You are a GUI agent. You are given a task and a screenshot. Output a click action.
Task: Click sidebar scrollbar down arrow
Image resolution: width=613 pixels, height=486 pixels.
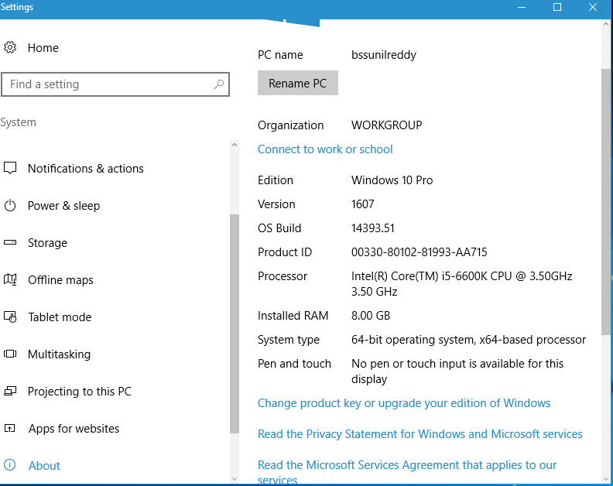pyautogui.click(x=235, y=478)
